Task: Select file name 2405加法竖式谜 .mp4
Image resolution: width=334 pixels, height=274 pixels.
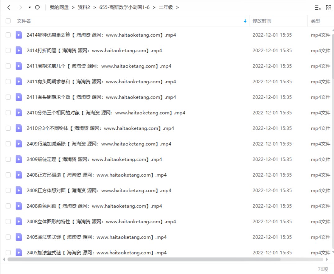Action: click(96, 253)
